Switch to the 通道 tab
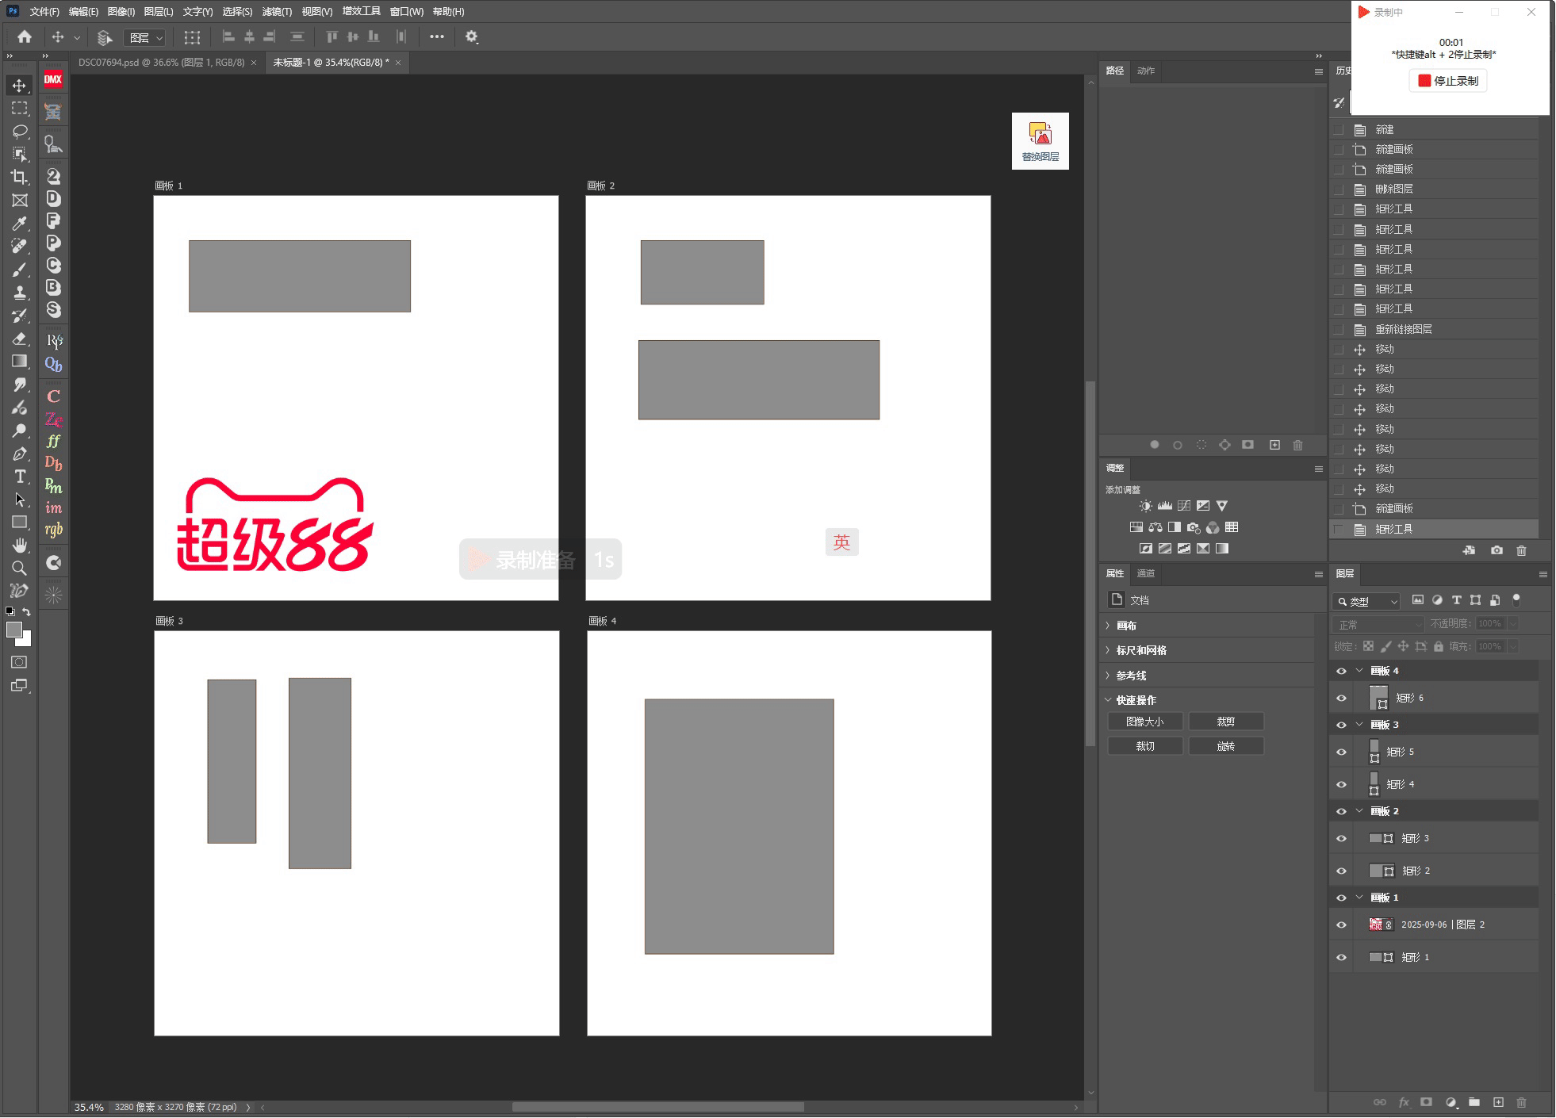1556x1118 pixels. tap(1146, 573)
